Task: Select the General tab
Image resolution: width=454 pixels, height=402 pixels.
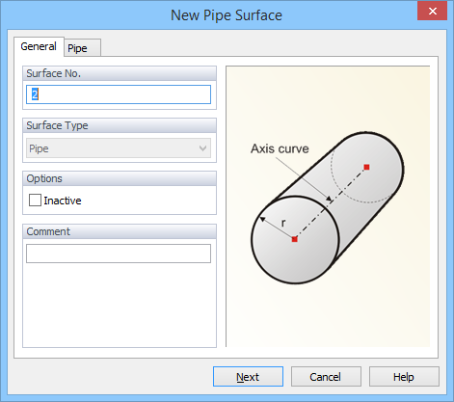Action: click(x=39, y=46)
